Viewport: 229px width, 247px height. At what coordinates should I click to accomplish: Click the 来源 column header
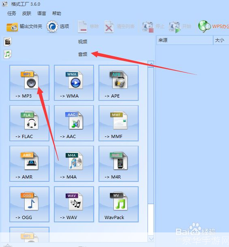(185, 40)
